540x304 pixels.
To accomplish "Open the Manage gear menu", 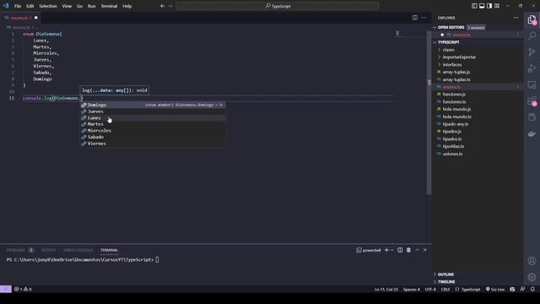I will pos(532,277).
